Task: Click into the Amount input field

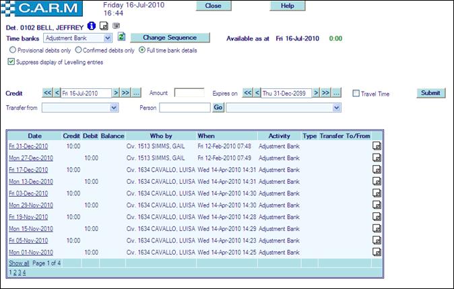Action: (189, 93)
